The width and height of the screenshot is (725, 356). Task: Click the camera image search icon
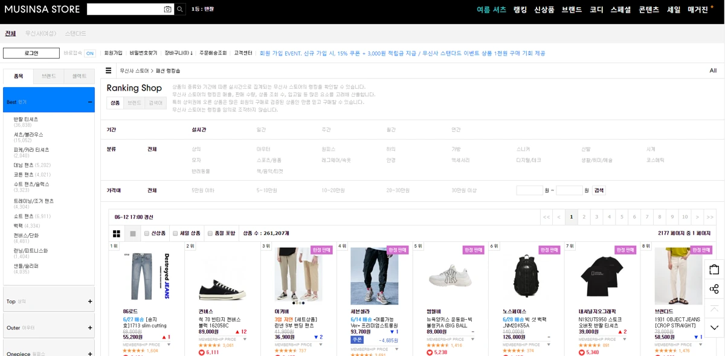click(167, 9)
